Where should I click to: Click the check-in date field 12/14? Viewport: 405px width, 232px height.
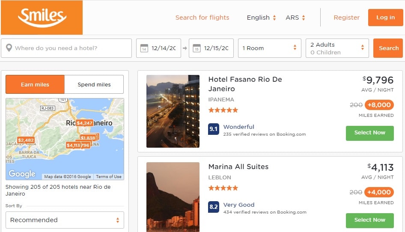(x=158, y=48)
